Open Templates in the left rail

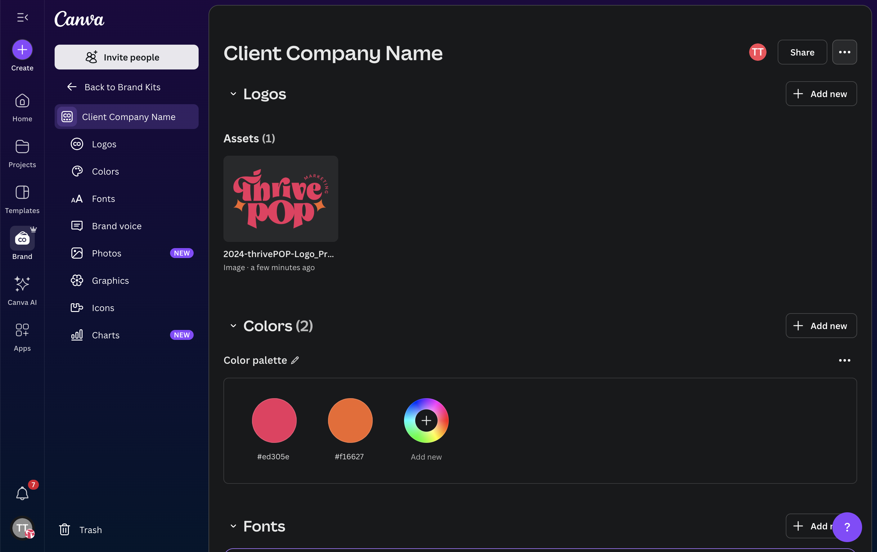click(x=22, y=199)
